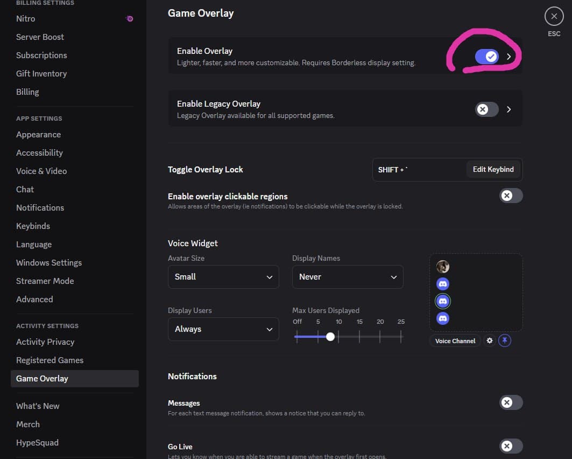The image size is (572, 459).
Task: Disable the Enable Overlay toggle
Action: tap(487, 56)
